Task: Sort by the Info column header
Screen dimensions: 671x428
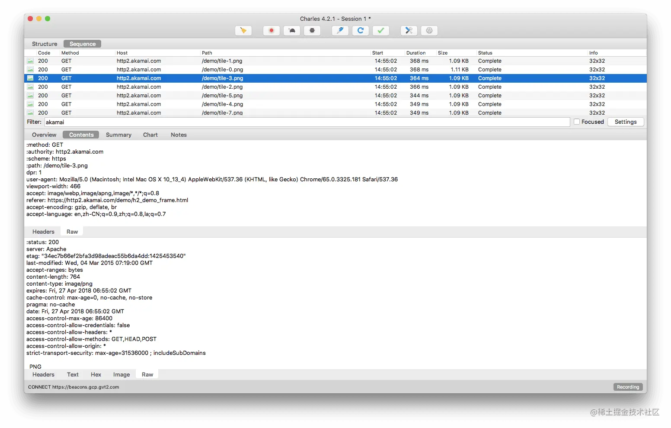Action: (x=593, y=53)
